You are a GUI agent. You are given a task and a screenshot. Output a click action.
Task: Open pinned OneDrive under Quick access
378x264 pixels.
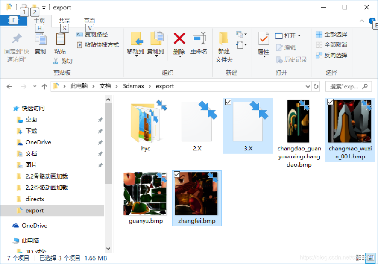point(38,142)
